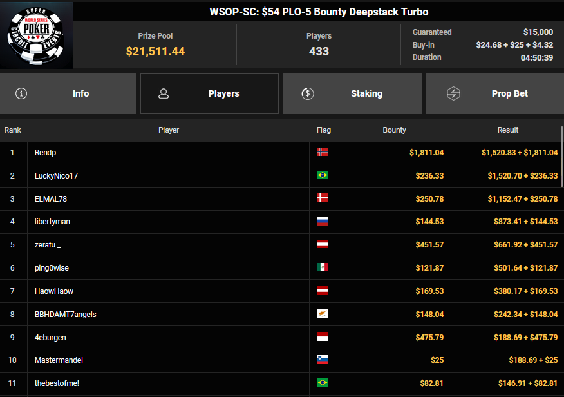Click Mexico flag beside ping0wise
Image resolution: width=564 pixels, height=397 pixels.
[x=323, y=267]
